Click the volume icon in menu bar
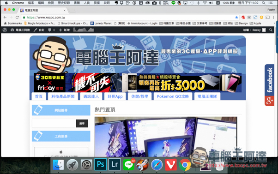Viewport: 278px width, 174px height. click(x=211, y=3)
